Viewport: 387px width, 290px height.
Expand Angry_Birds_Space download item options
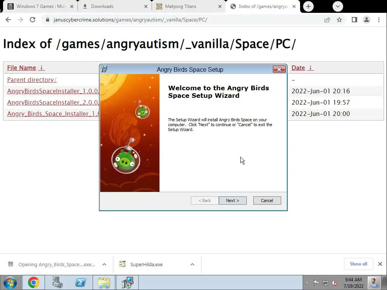tap(104, 264)
